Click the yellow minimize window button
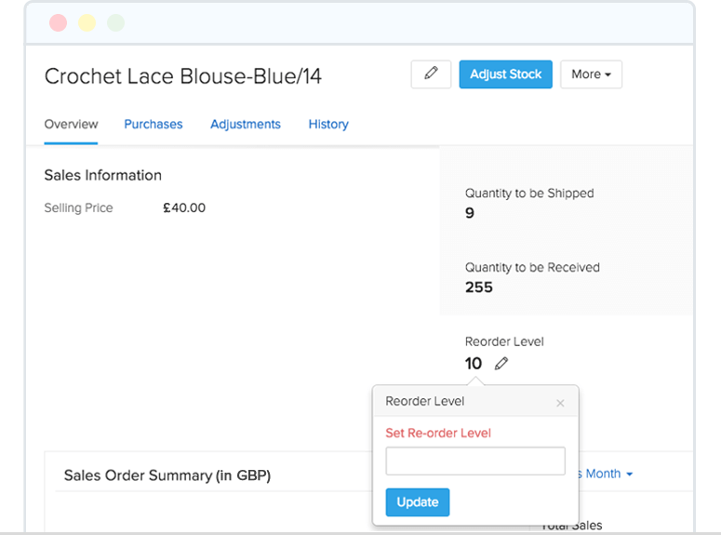 click(x=87, y=22)
